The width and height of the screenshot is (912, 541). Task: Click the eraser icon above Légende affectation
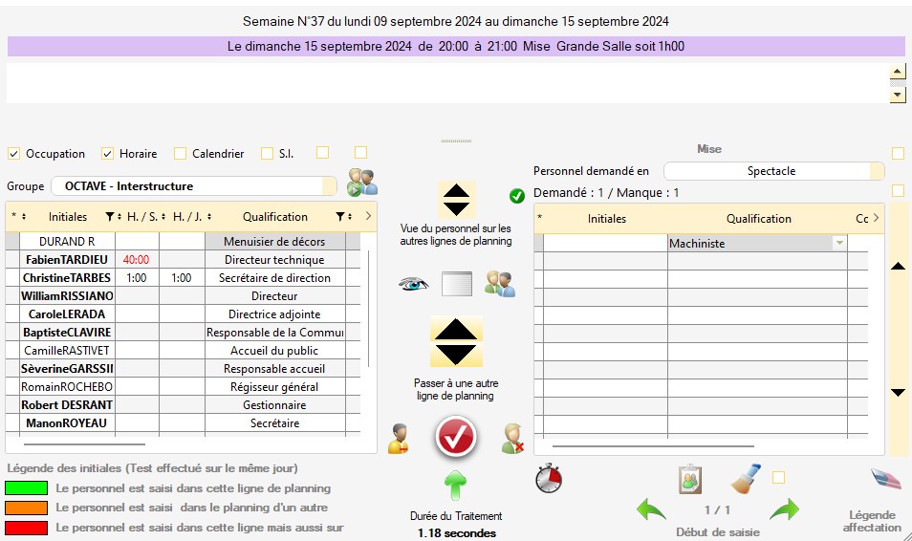(885, 479)
